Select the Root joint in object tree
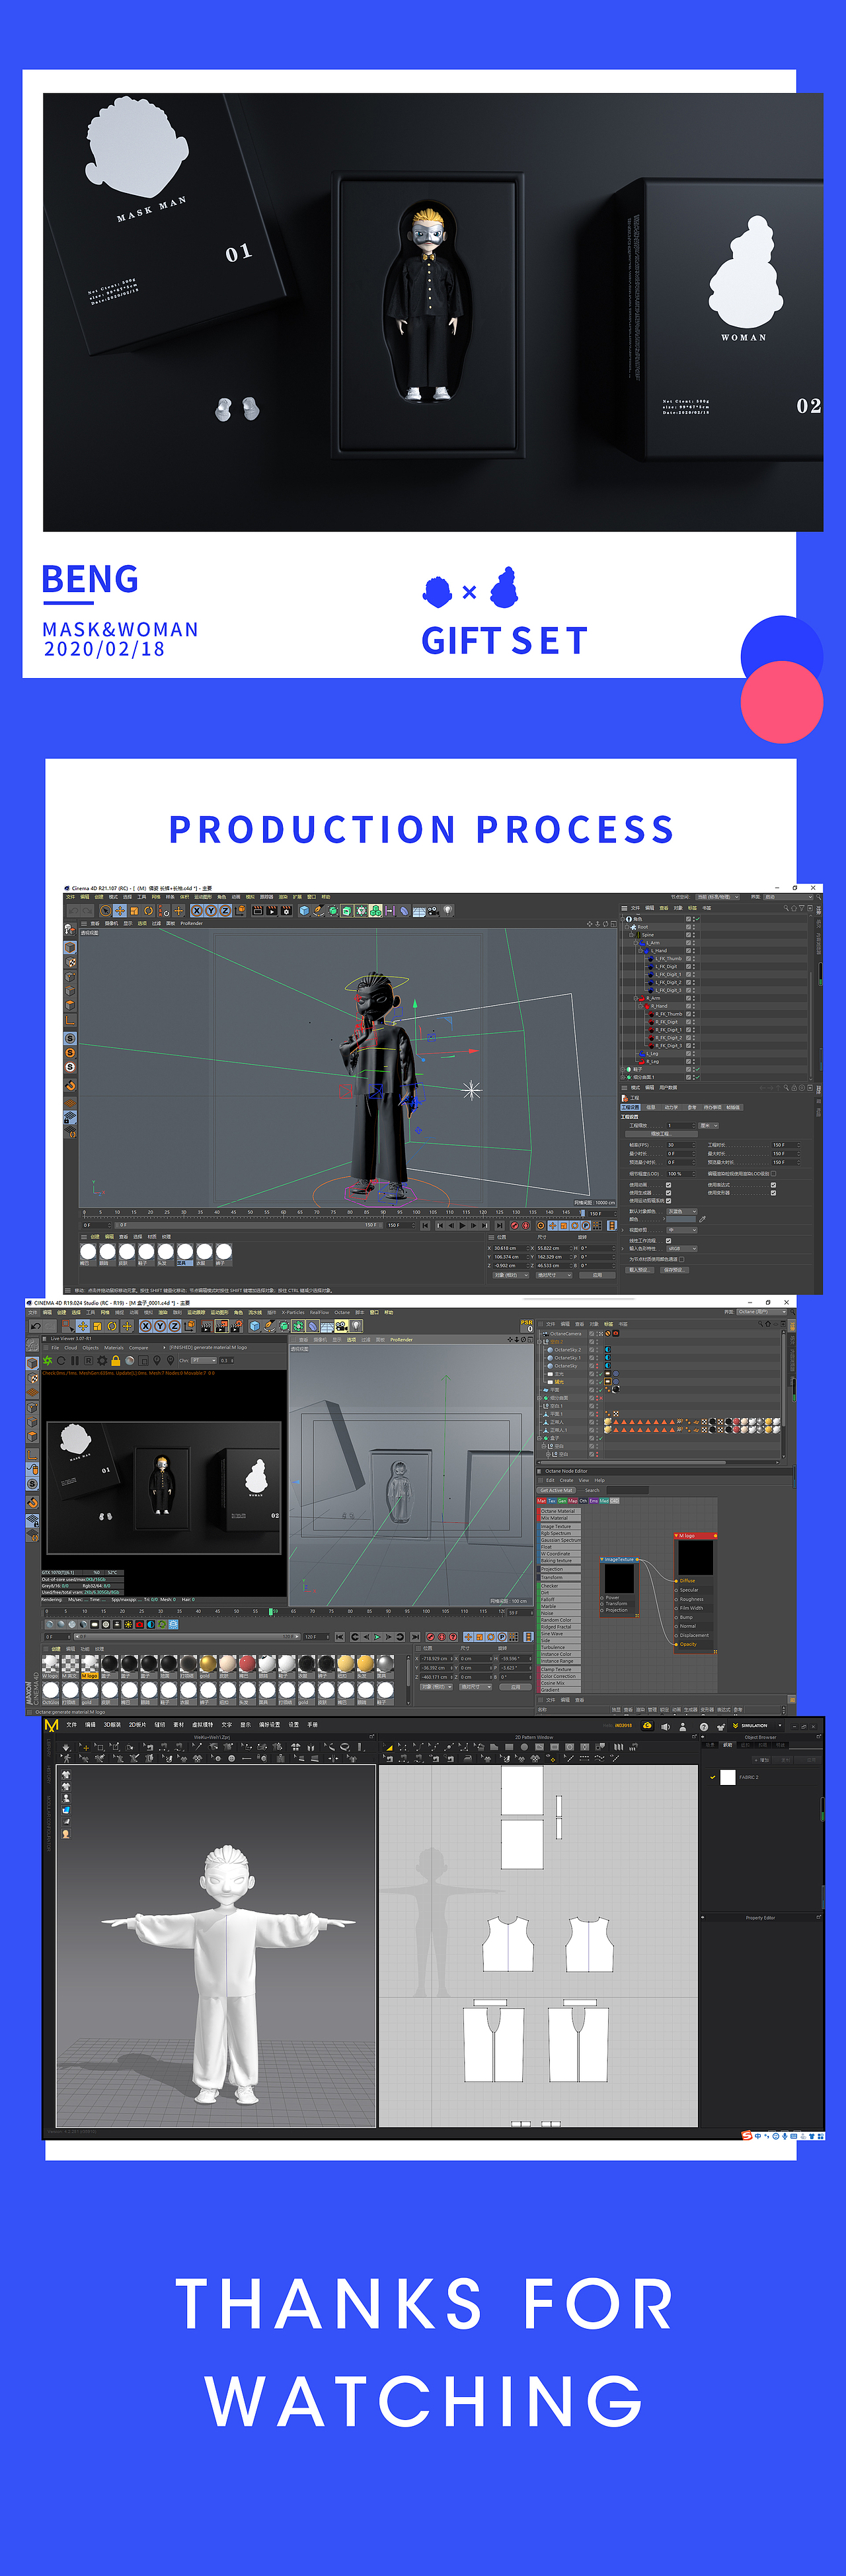Viewport: 846px width, 2576px height. click(x=642, y=927)
